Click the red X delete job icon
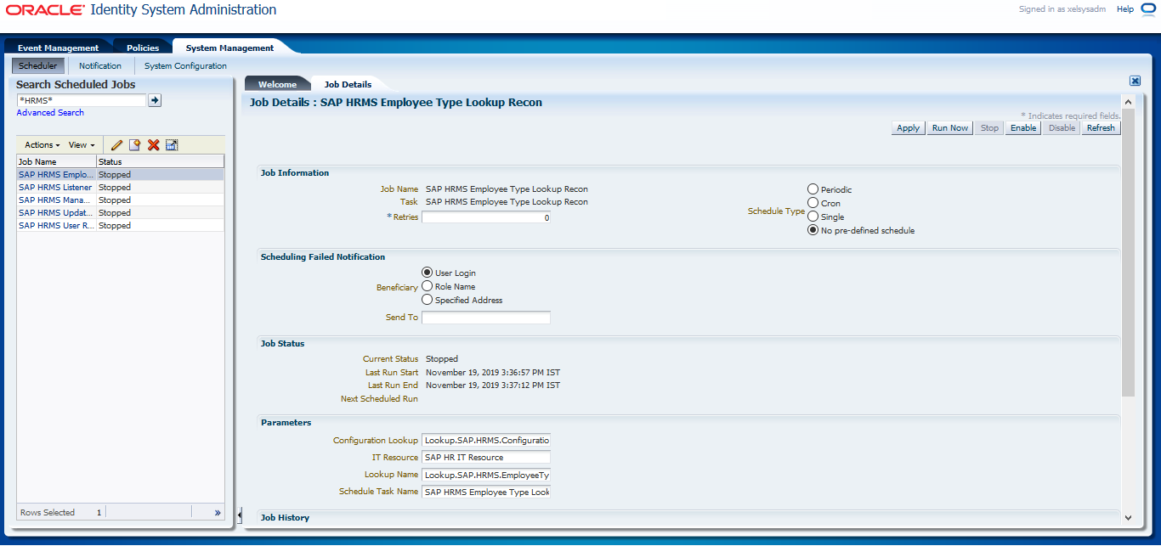 (153, 145)
